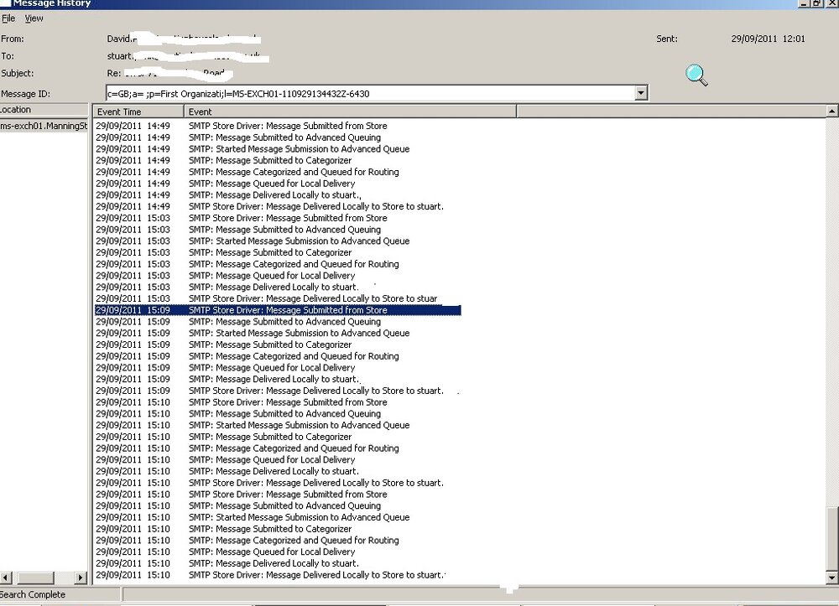Select 15:03 Message Submitted to Categorizer row
Viewport: 839px width, 606px height.
[x=224, y=253]
